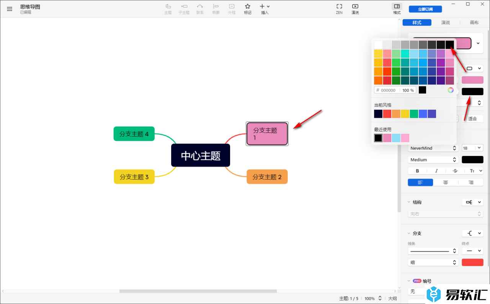The height and width of the screenshot is (304, 490).
Task: Pick white in the color palette
Action: click(378, 45)
